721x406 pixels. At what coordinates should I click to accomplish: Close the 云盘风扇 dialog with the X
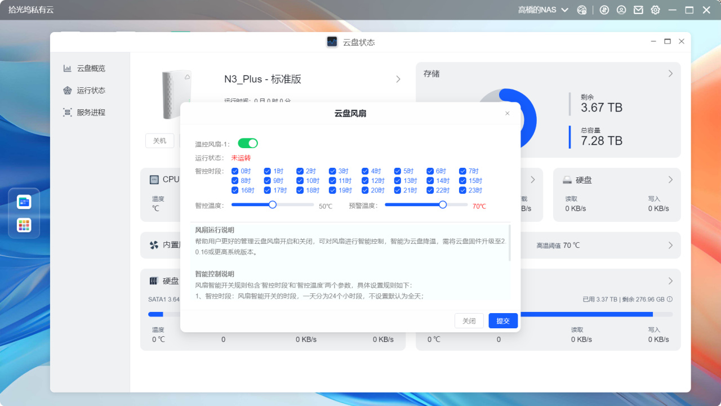(507, 113)
